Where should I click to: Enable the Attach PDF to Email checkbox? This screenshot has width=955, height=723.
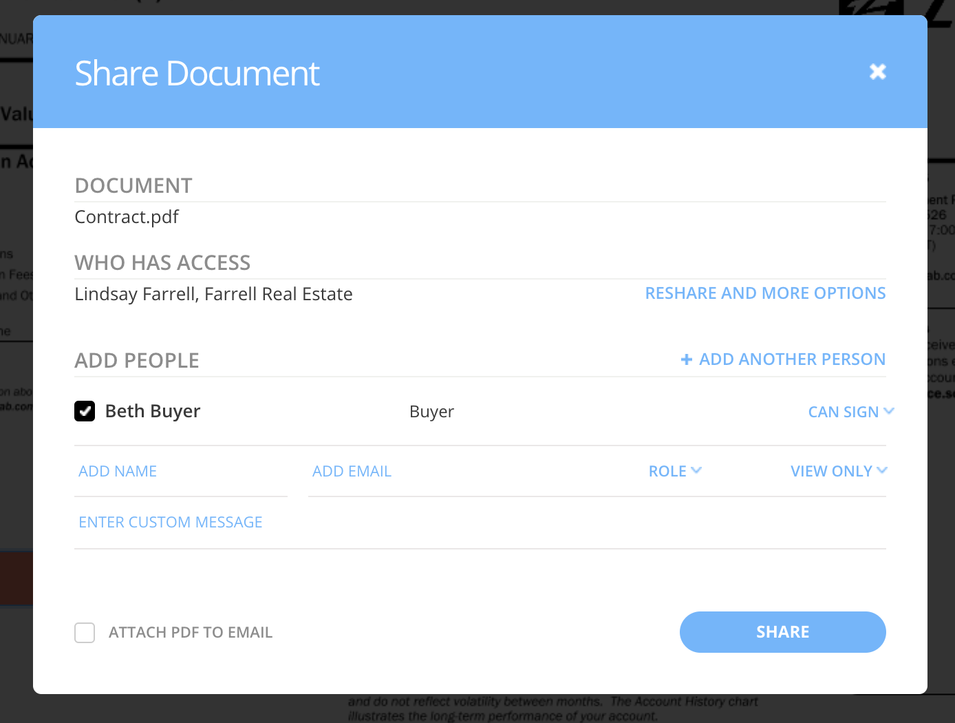(85, 632)
